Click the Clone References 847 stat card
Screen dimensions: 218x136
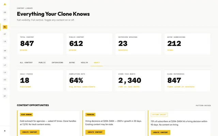(188, 81)
